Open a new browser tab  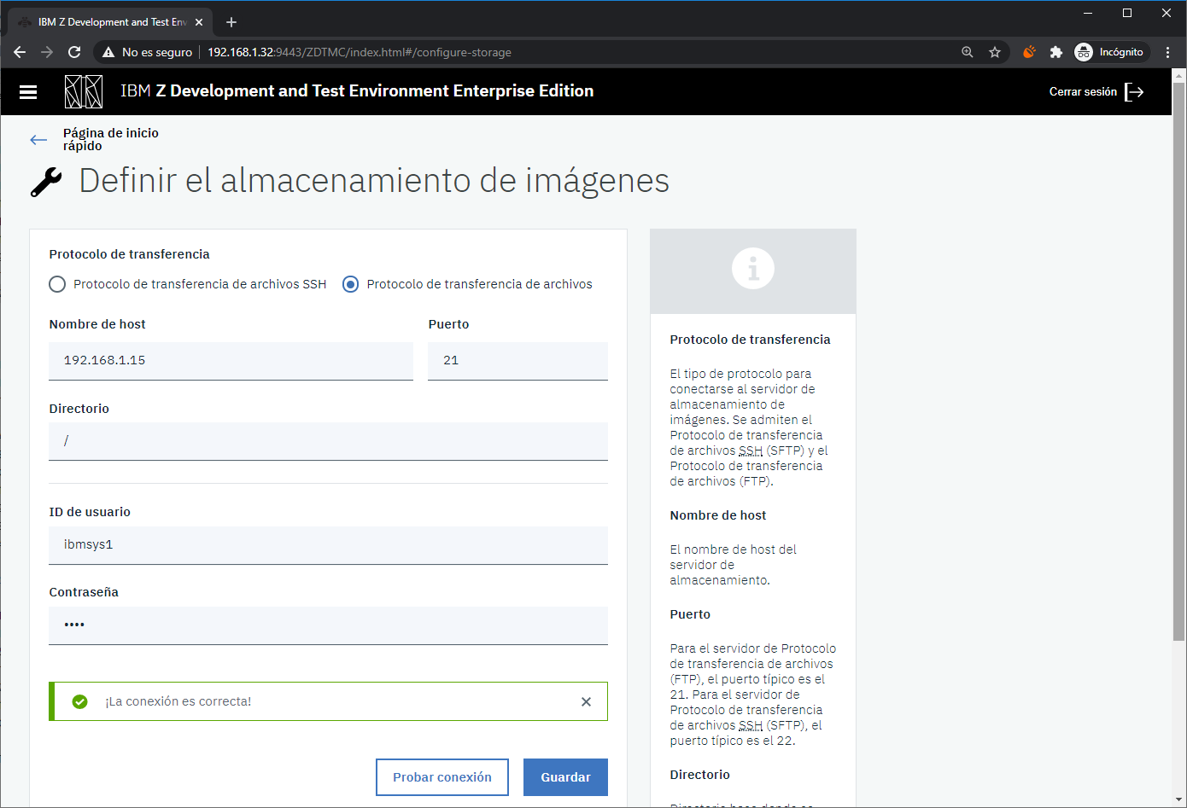231,22
